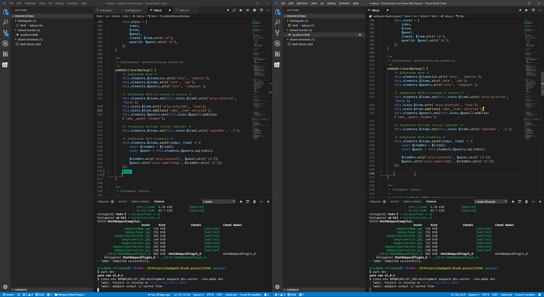This screenshot has width=544, height=297.
Task: Open Problems tab in left window panel
Action: (x=106, y=202)
